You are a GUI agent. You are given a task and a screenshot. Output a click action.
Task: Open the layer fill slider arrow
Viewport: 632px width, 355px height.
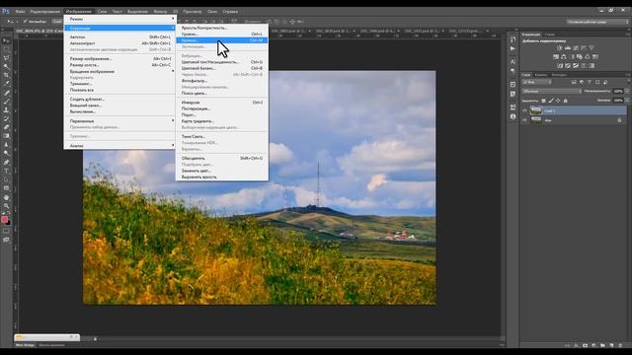pyautogui.click(x=627, y=101)
